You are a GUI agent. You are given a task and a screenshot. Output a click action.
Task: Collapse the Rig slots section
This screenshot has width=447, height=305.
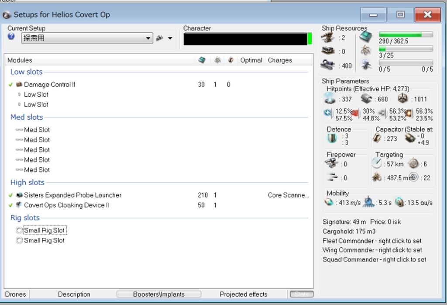pos(25,218)
